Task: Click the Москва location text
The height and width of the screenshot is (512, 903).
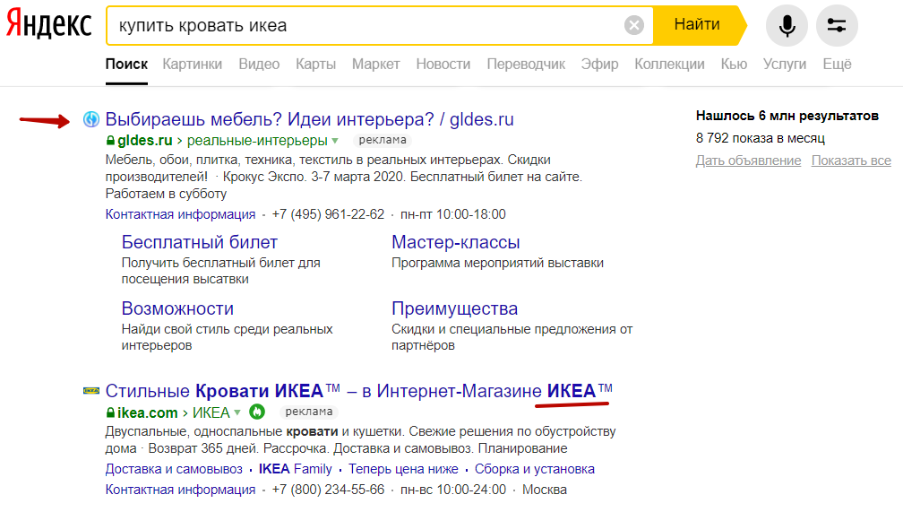Action: (545, 490)
